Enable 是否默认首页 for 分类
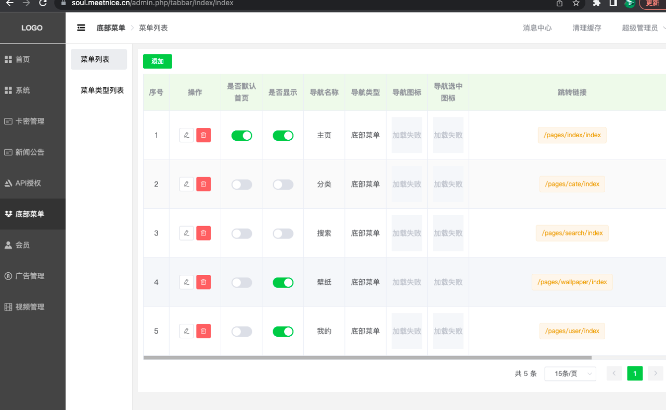This screenshot has width=666, height=410. click(241, 184)
